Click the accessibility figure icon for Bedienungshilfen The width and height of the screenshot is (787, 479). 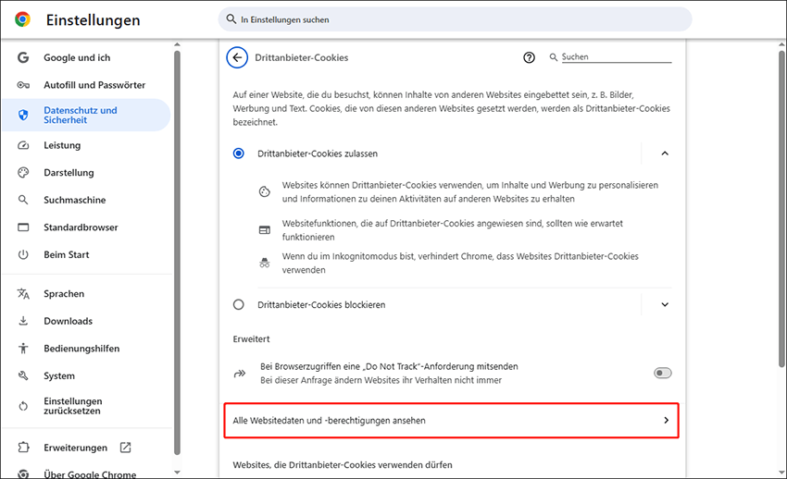[x=23, y=349]
